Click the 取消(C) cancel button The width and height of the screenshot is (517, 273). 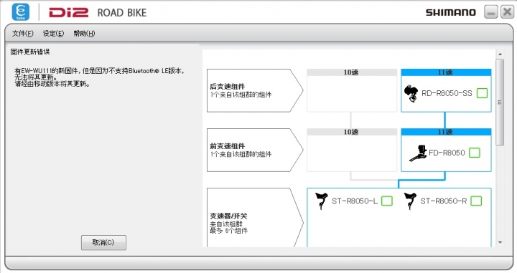[103, 242]
